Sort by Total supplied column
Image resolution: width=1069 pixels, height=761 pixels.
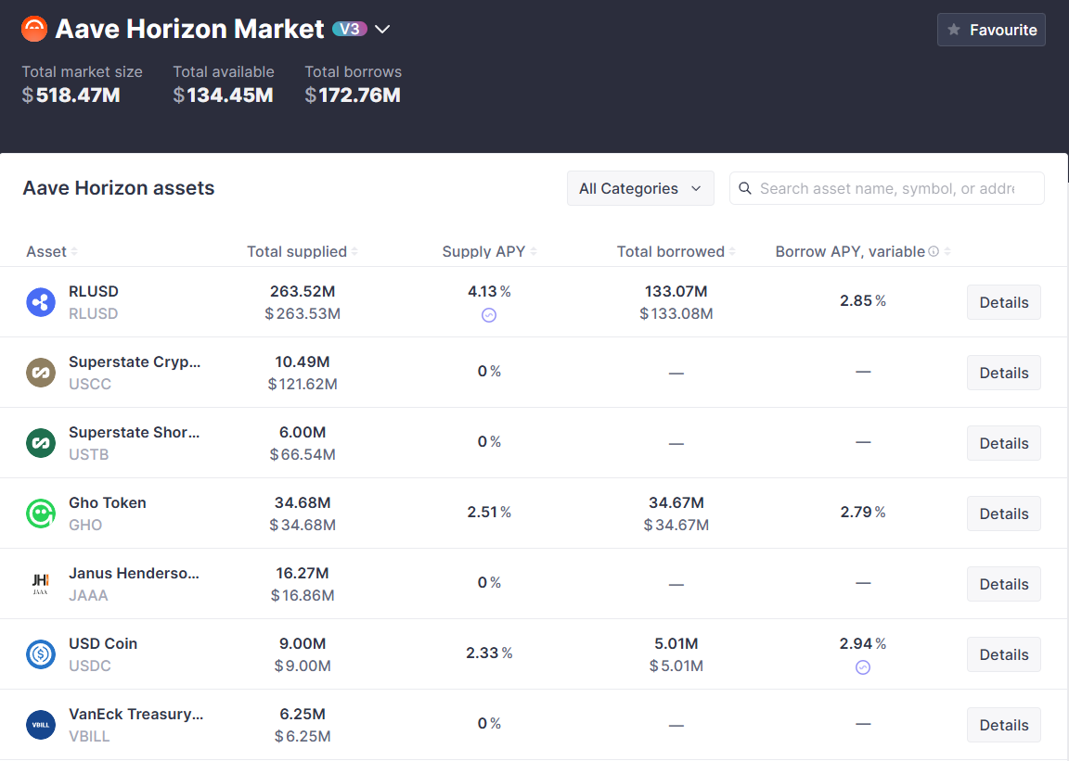coord(302,252)
